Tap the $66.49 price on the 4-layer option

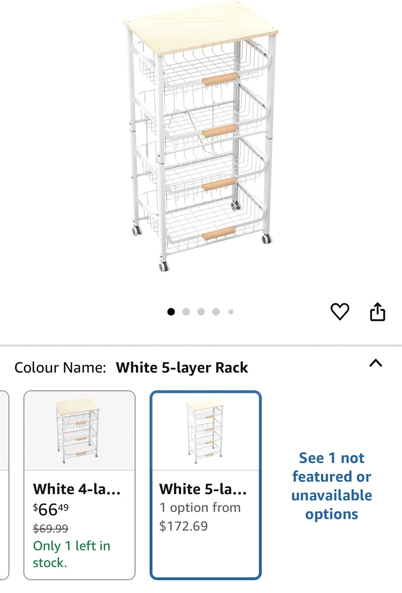(x=51, y=509)
